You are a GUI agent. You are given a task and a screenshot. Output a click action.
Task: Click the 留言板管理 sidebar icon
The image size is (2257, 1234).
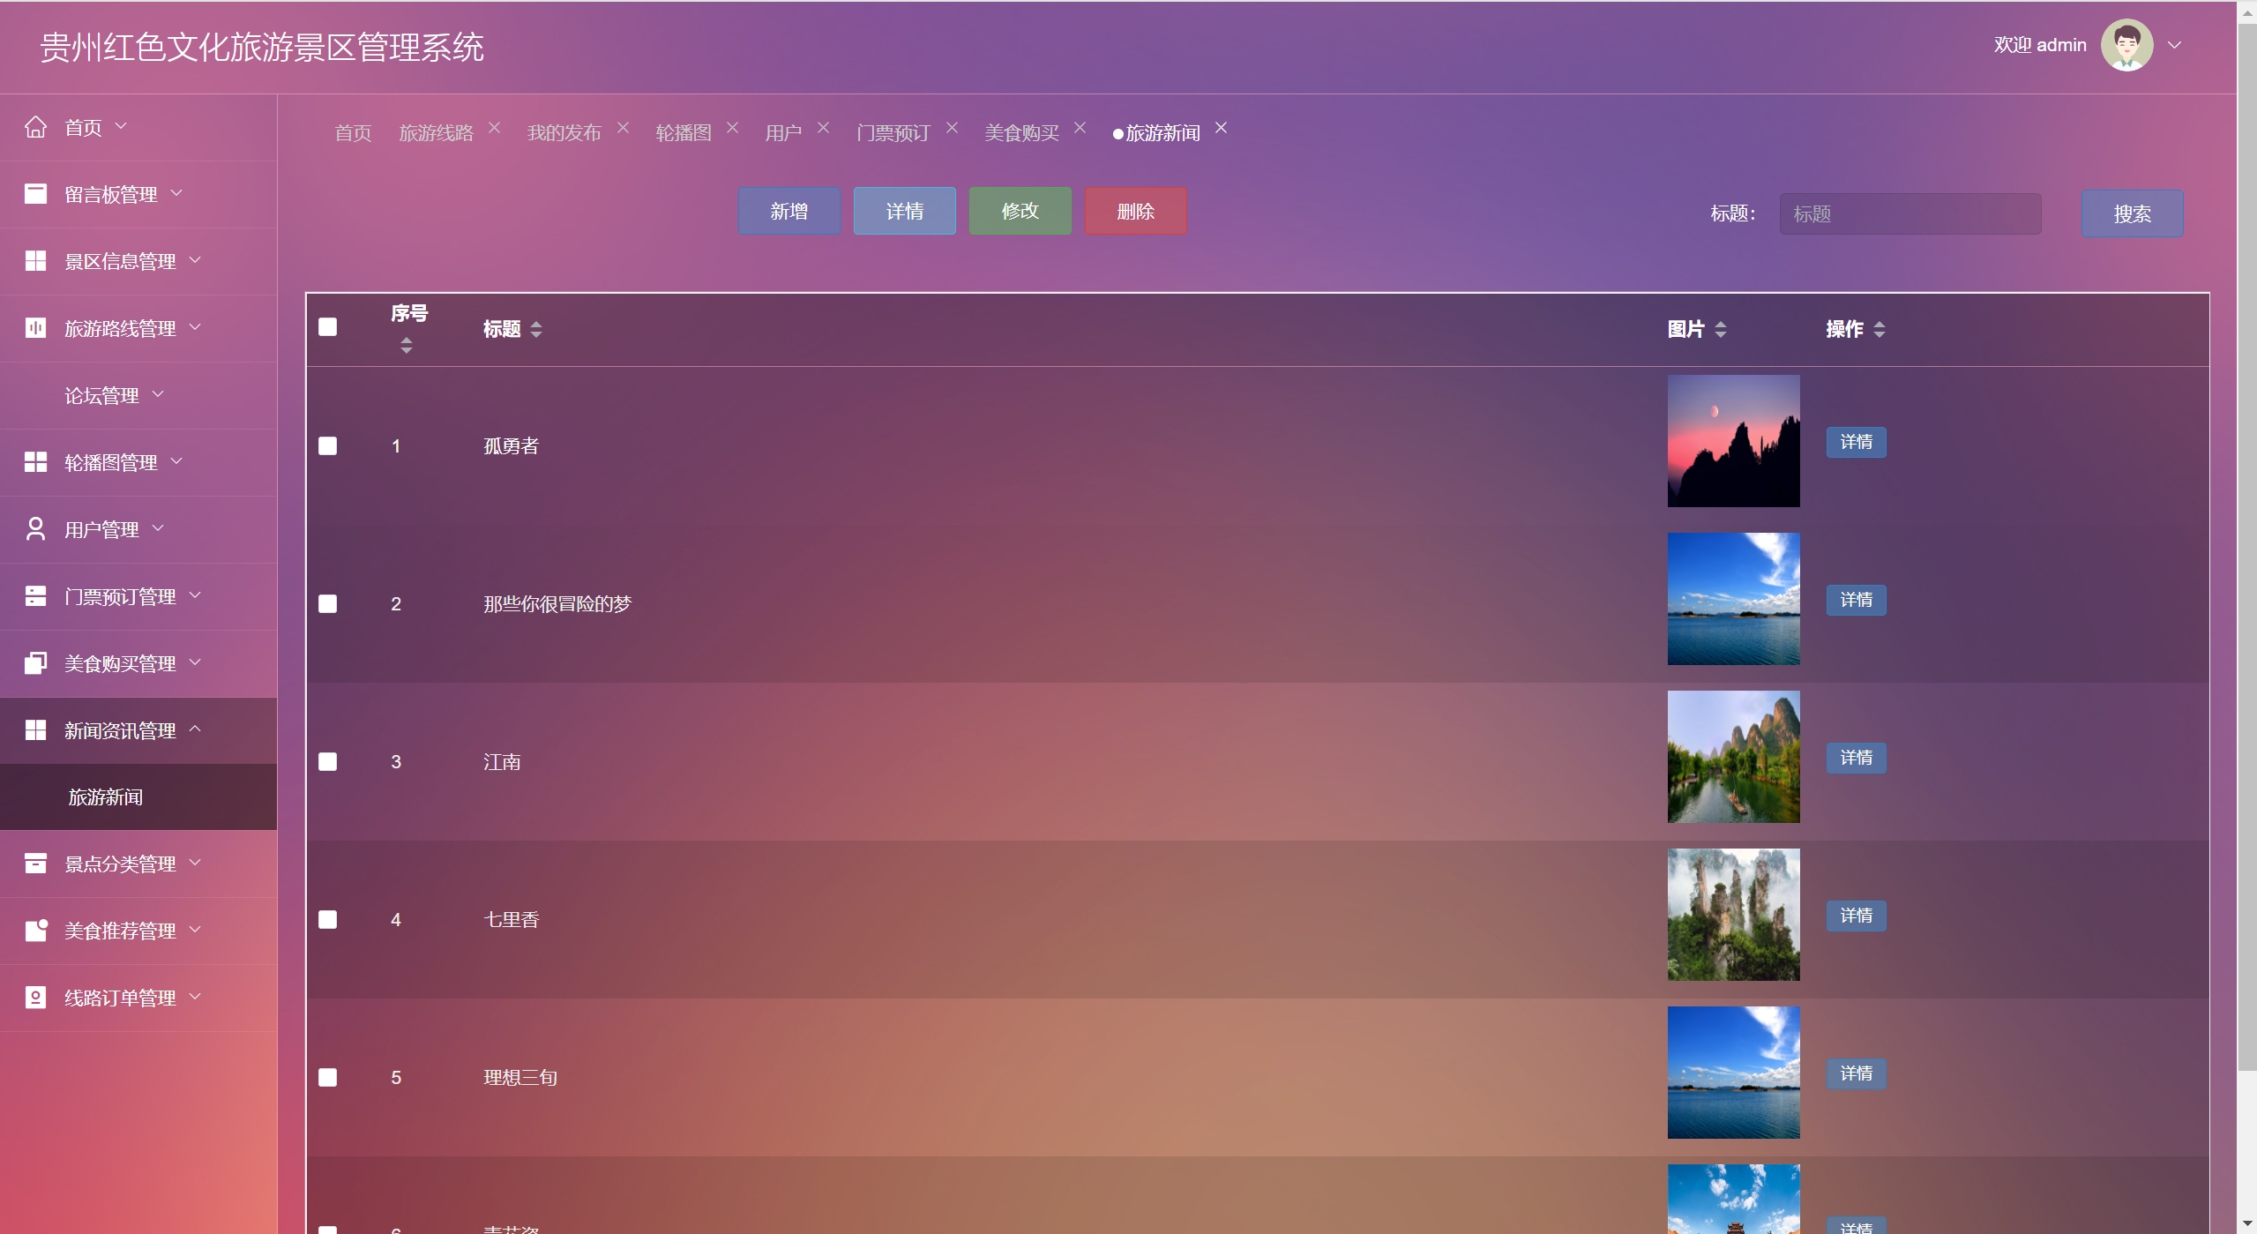click(35, 194)
